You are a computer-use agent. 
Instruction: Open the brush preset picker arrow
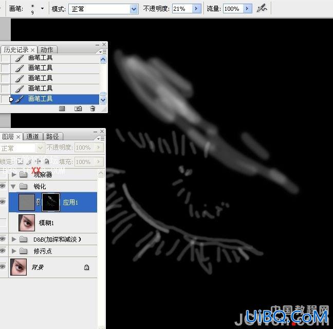tap(42, 9)
